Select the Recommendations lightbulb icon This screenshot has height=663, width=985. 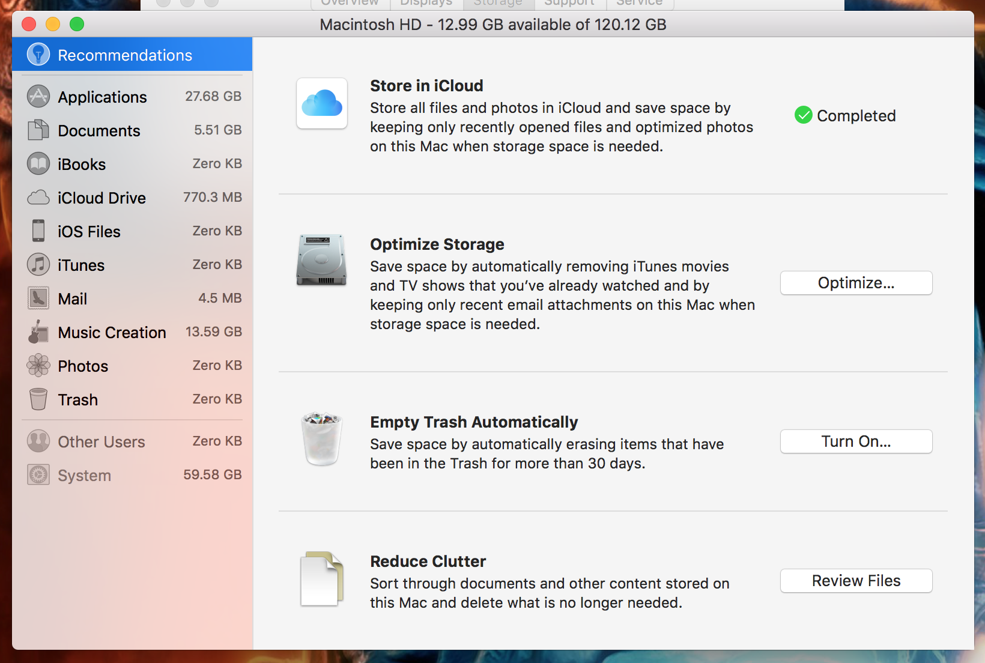tap(38, 55)
